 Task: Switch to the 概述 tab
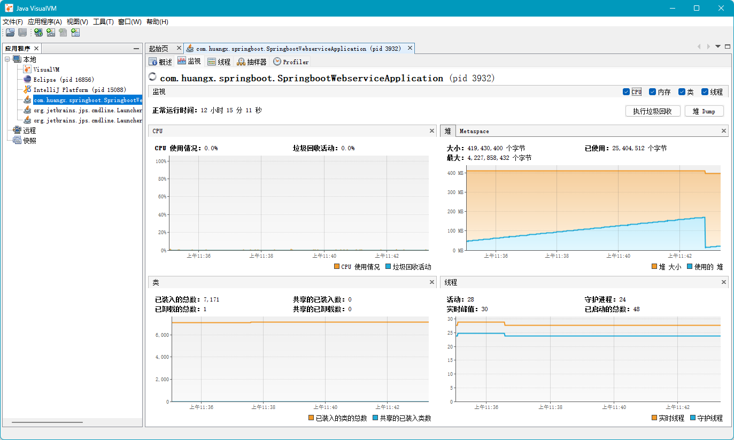(160, 62)
